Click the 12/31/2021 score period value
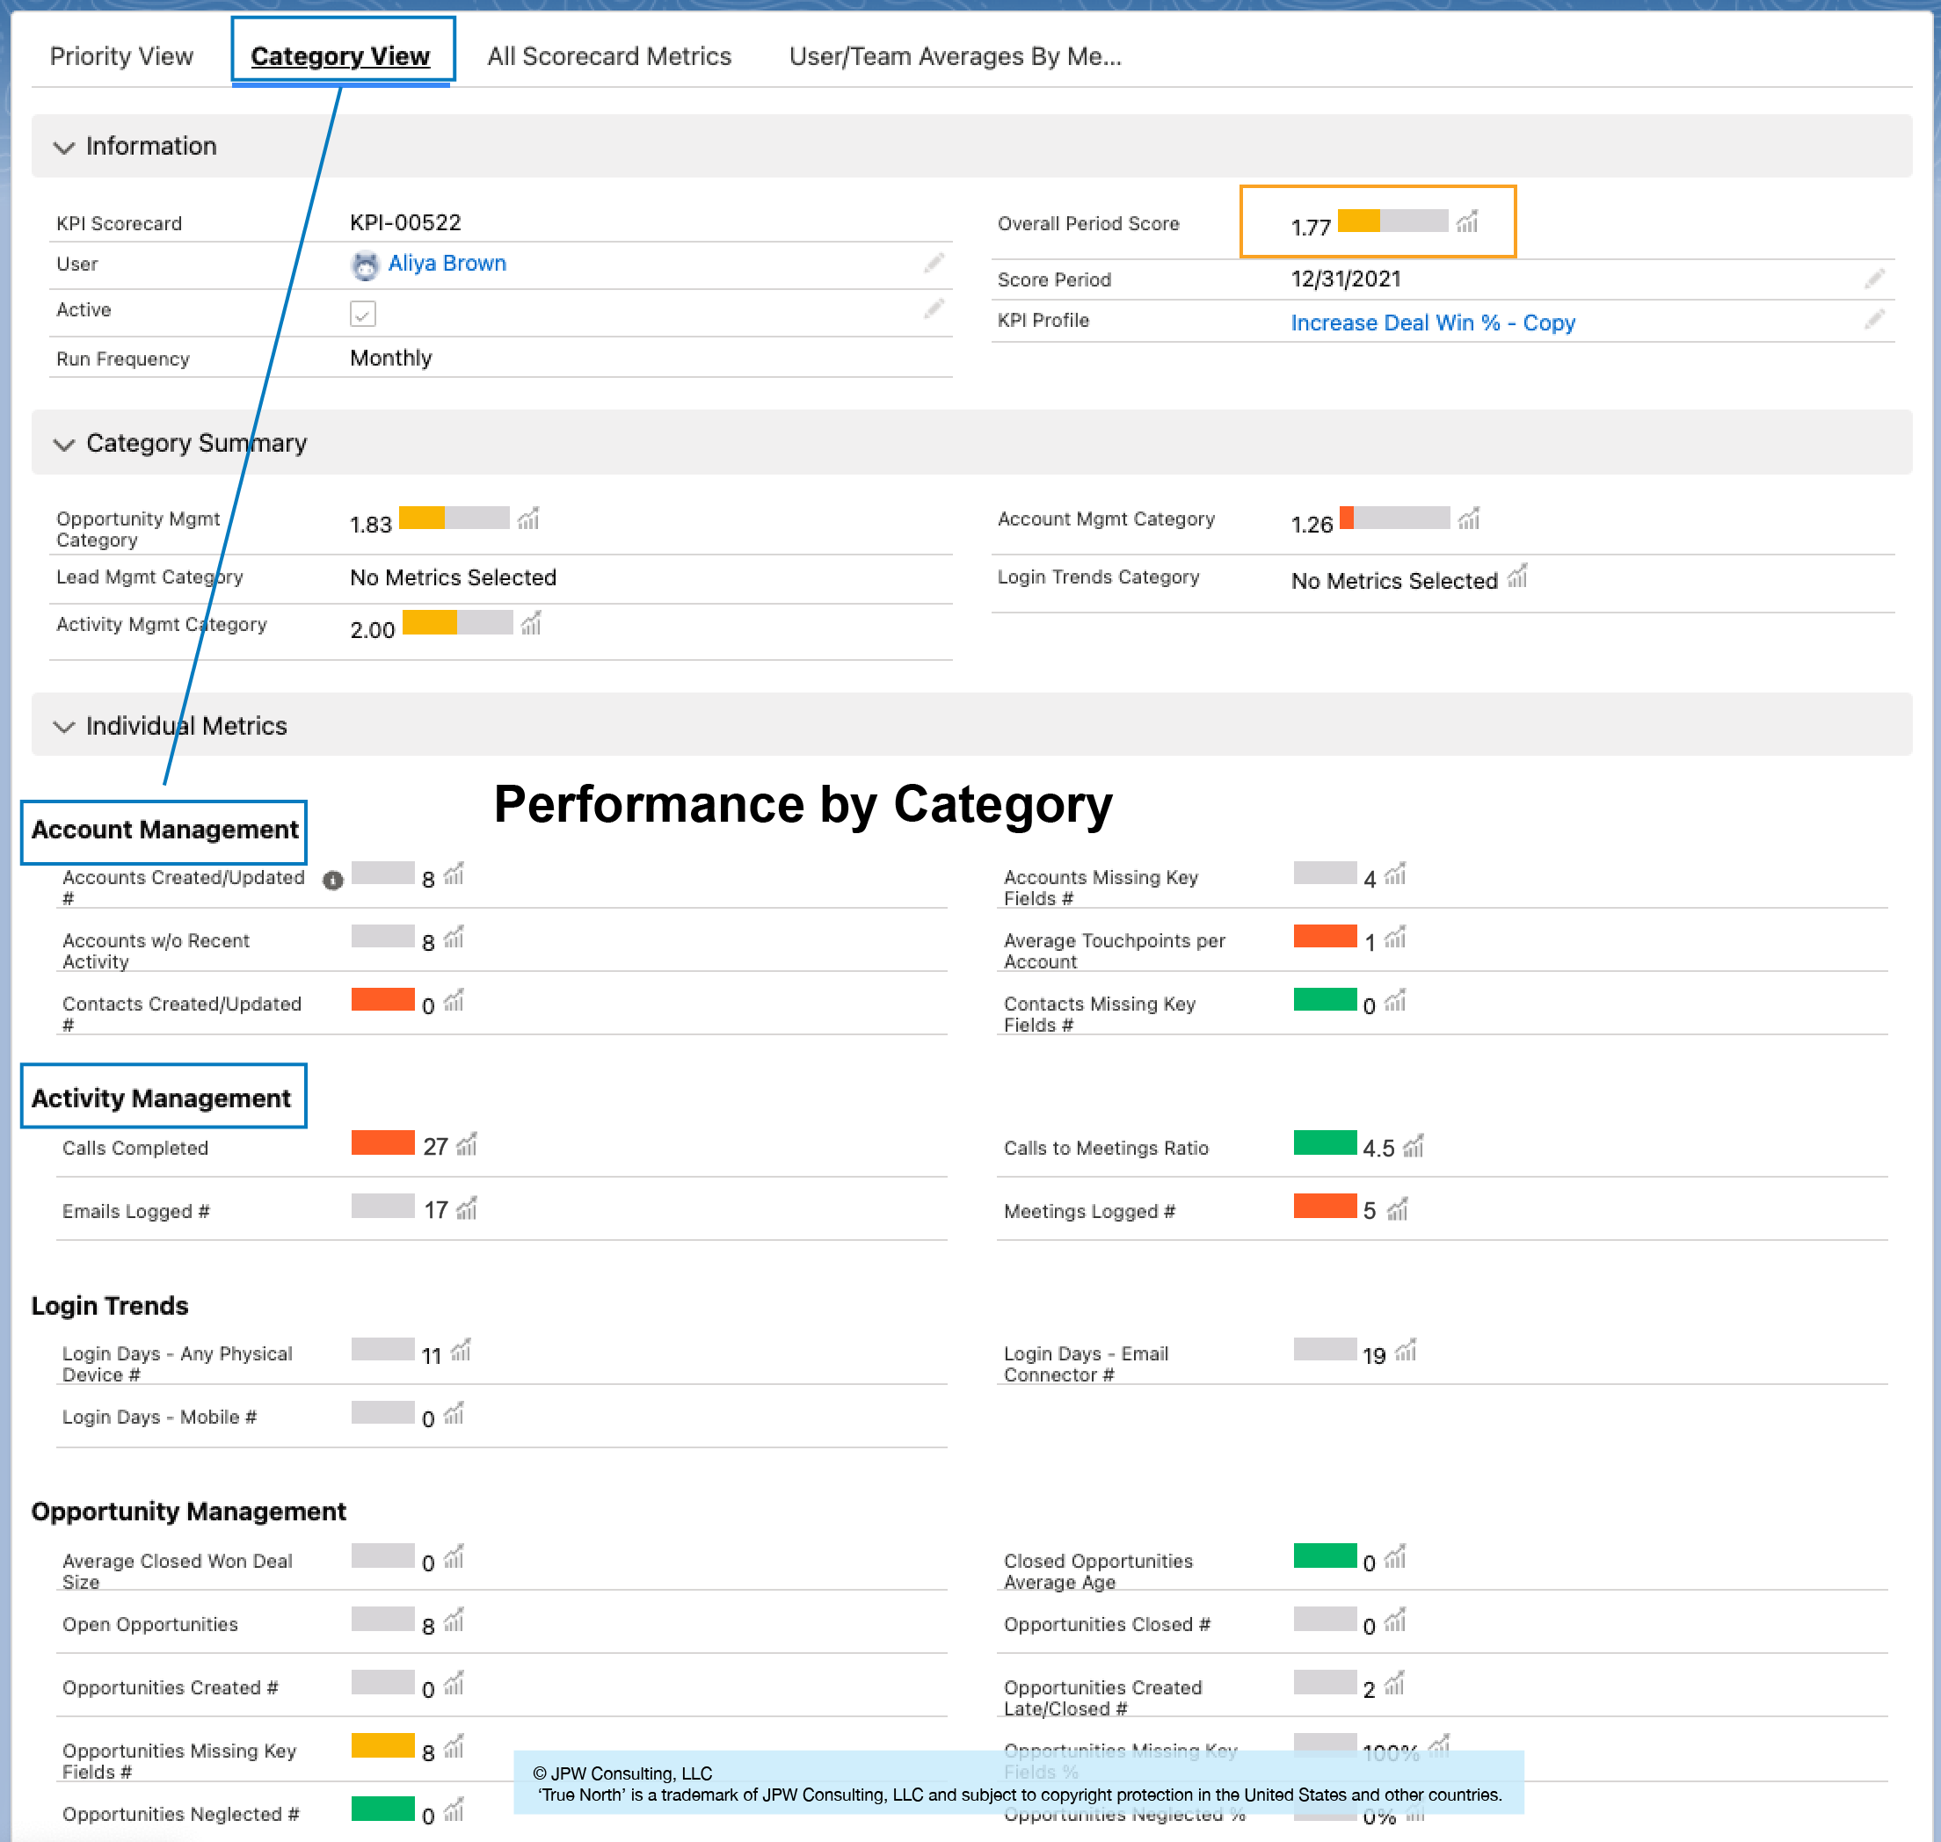This screenshot has height=1842, width=1941. point(1346,279)
